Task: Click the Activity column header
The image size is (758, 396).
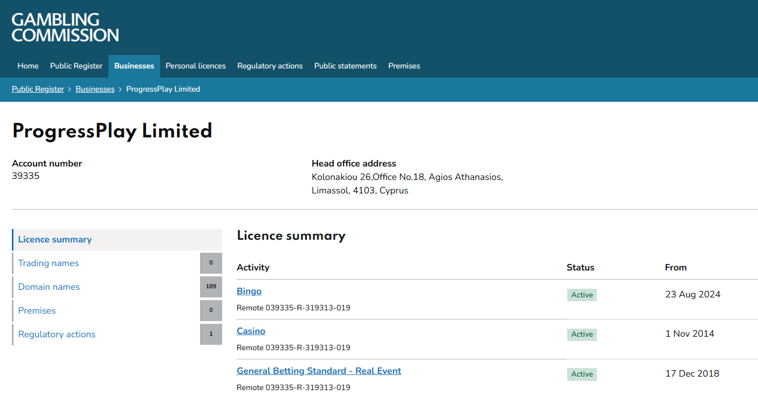Action: (x=253, y=267)
